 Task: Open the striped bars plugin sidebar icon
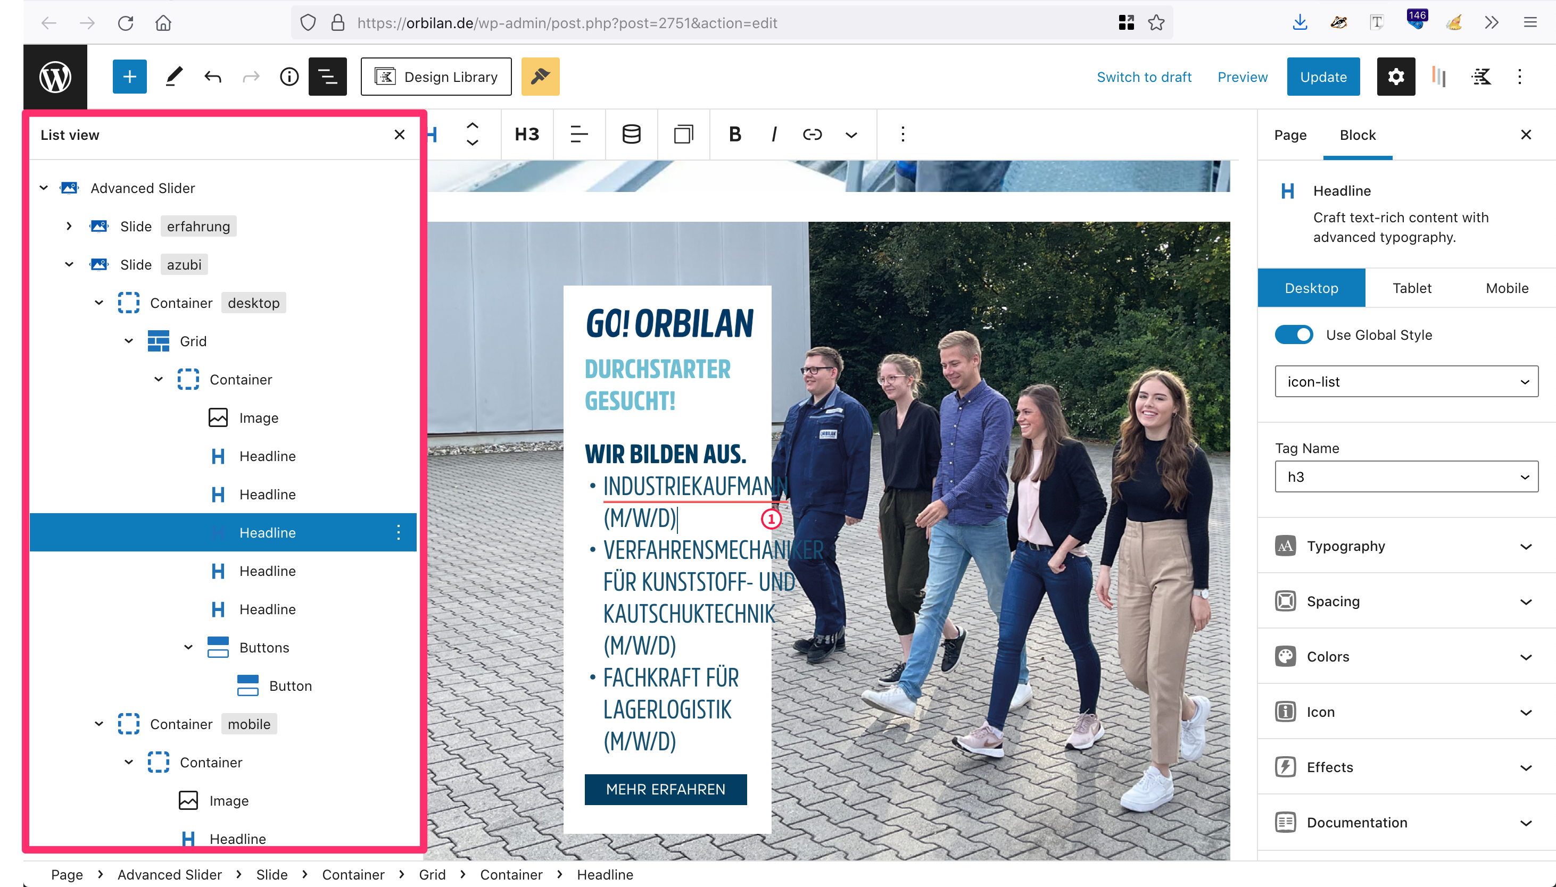(x=1439, y=77)
